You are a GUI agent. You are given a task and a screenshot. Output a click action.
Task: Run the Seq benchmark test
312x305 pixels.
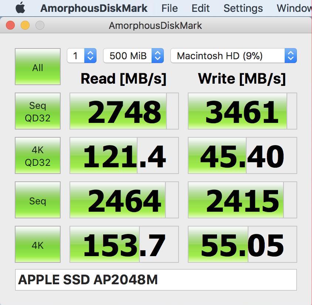[x=38, y=200]
